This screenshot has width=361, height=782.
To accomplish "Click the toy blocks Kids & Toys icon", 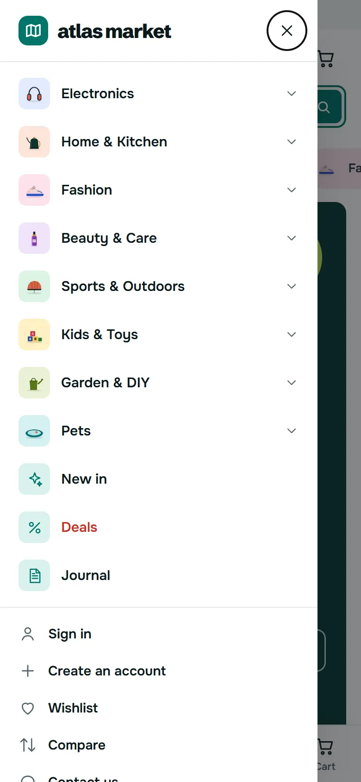I will click(x=34, y=334).
